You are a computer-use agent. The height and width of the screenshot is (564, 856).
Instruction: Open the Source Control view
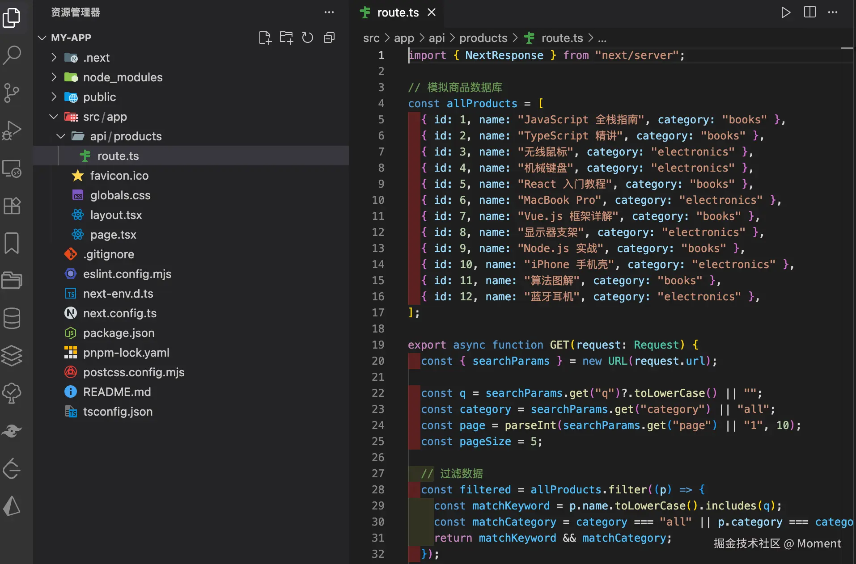coord(12,93)
